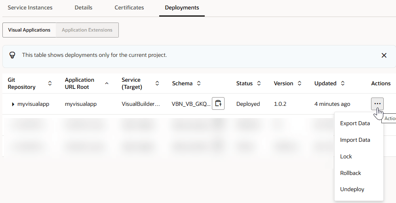Click the VisualBuilder… service target cell
Screen dimensions: 396x203
point(141,104)
